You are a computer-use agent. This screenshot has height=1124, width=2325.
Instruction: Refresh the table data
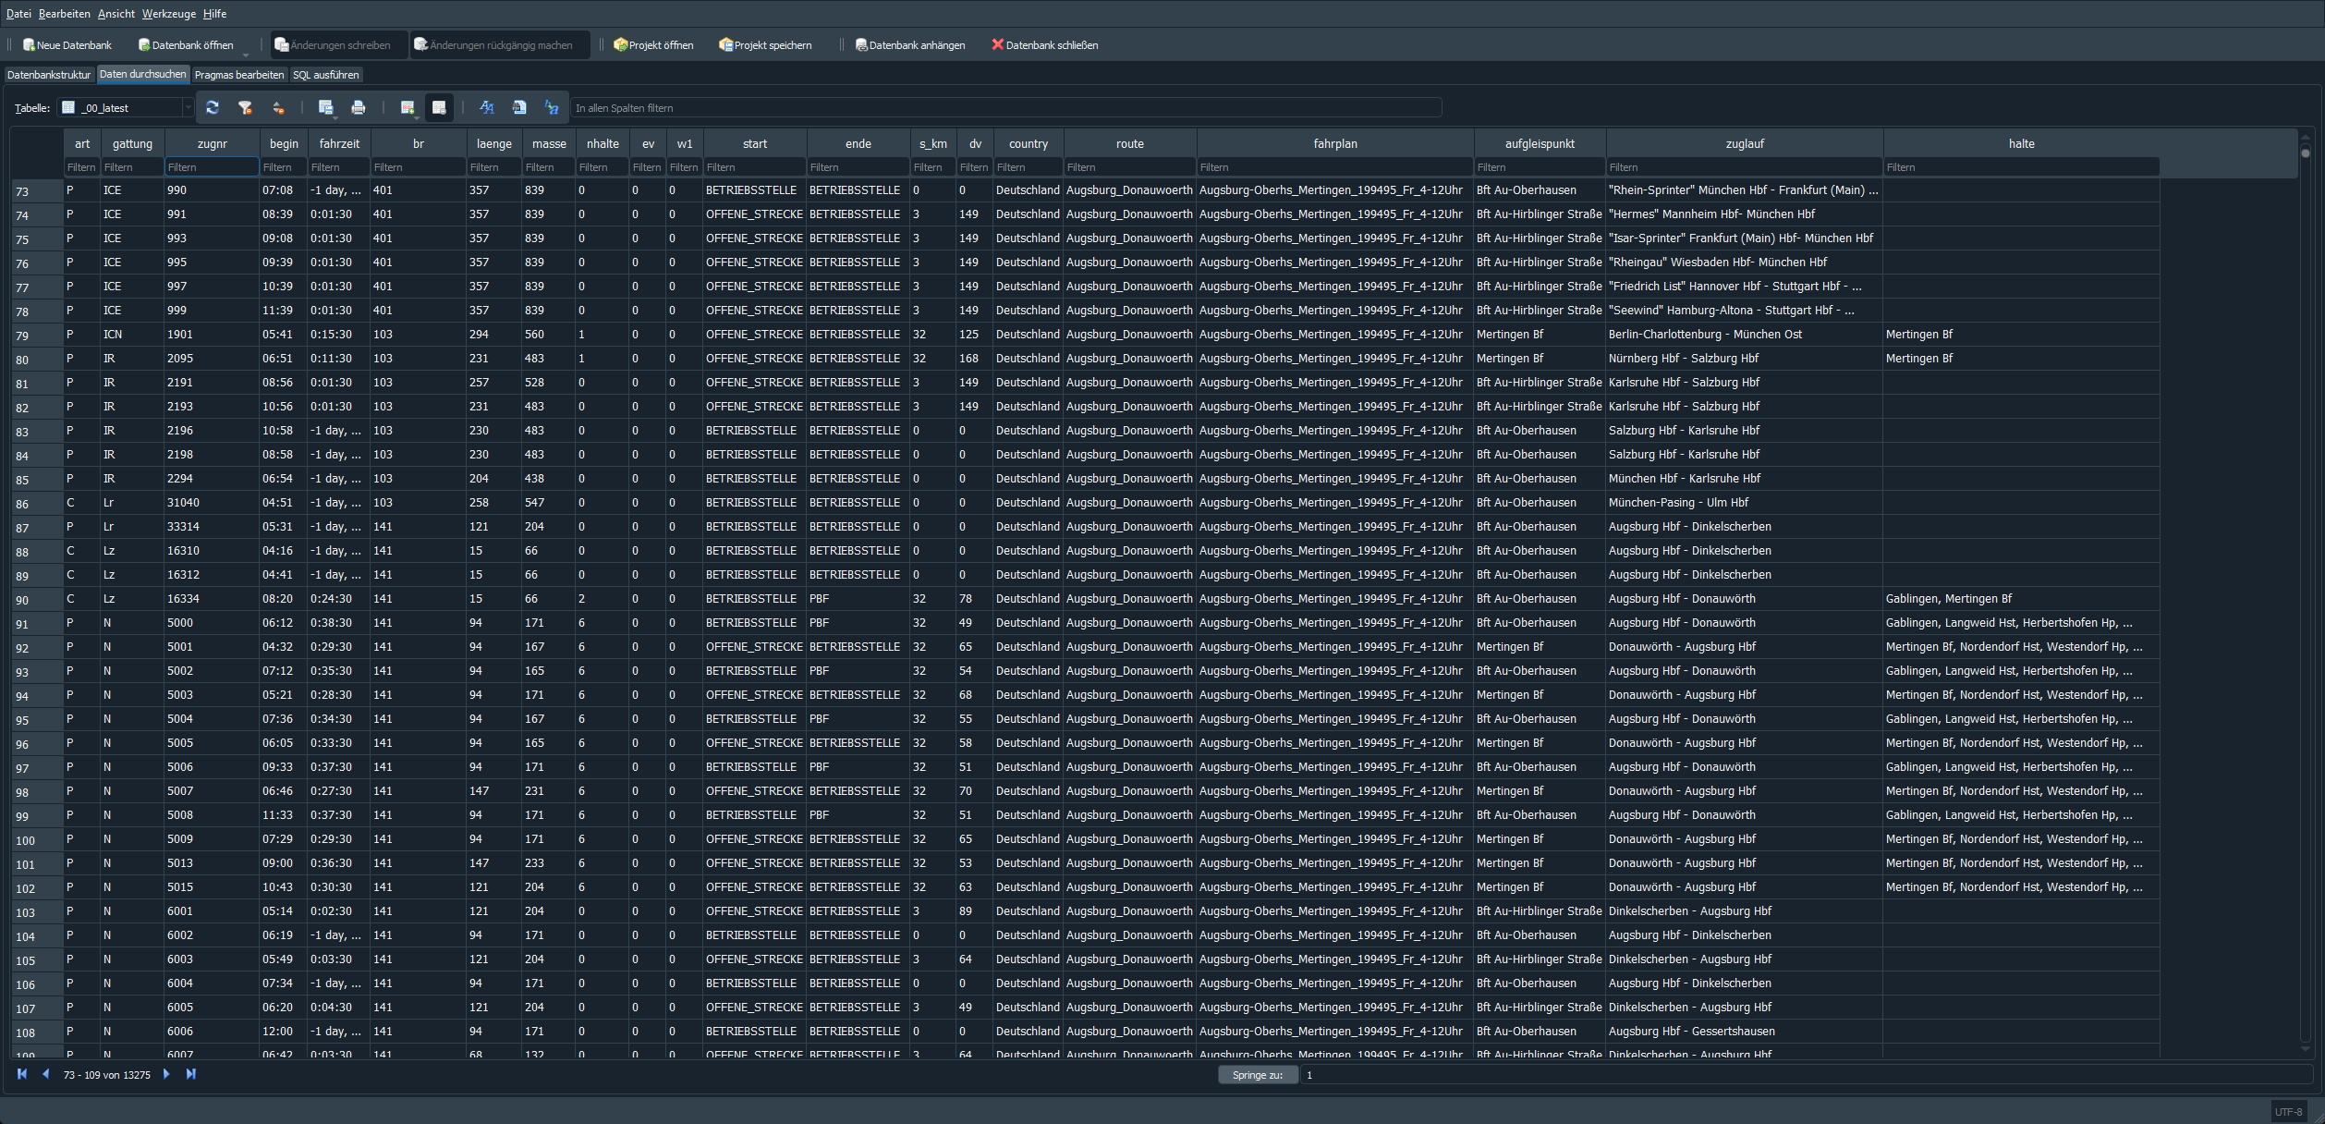[x=213, y=108]
